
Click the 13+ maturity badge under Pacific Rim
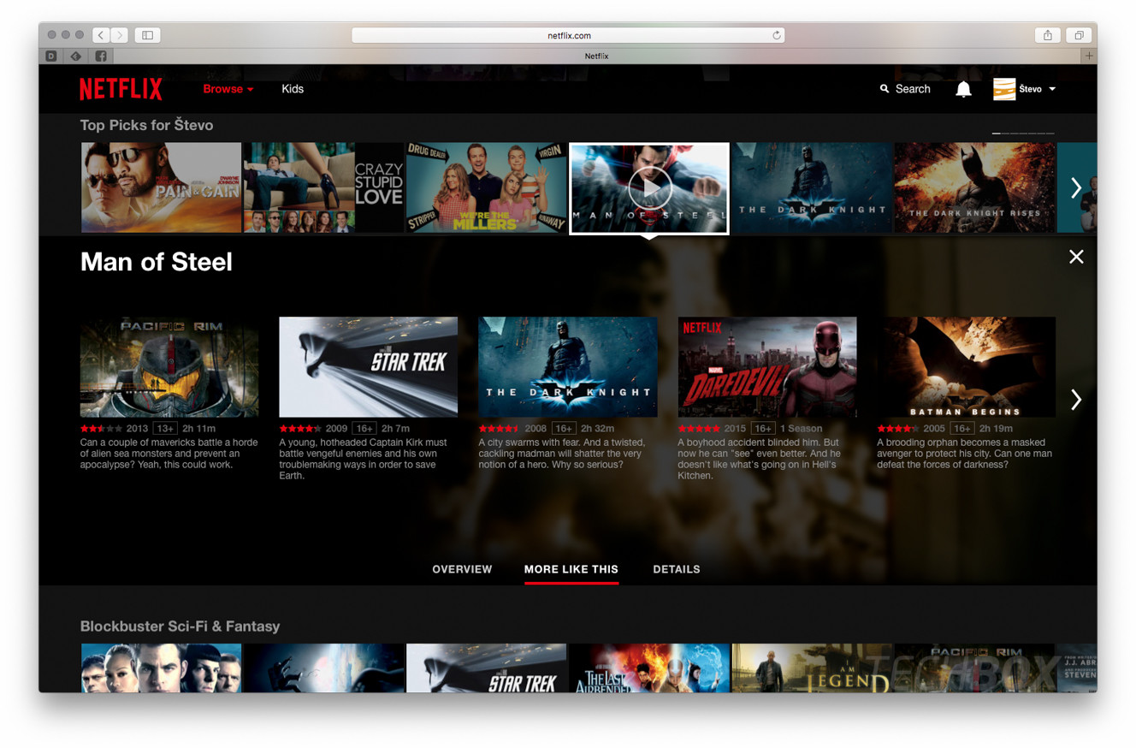(165, 428)
